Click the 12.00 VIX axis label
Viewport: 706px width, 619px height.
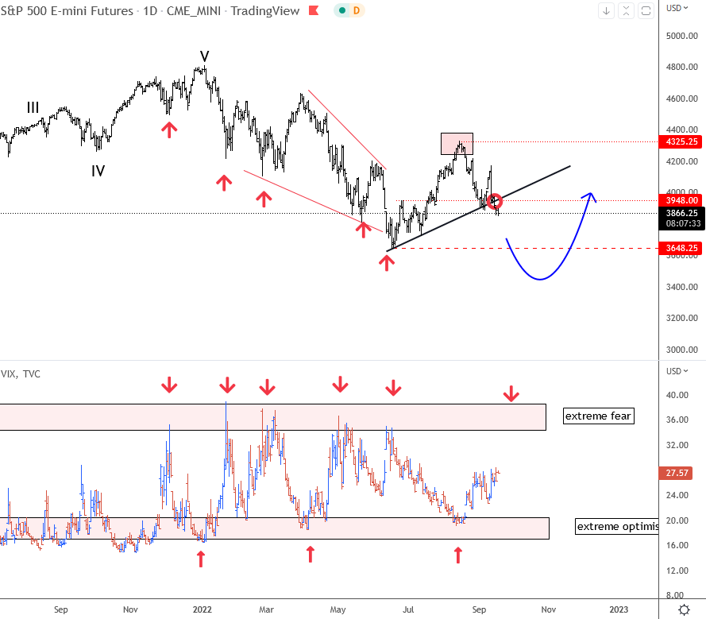click(677, 571)
